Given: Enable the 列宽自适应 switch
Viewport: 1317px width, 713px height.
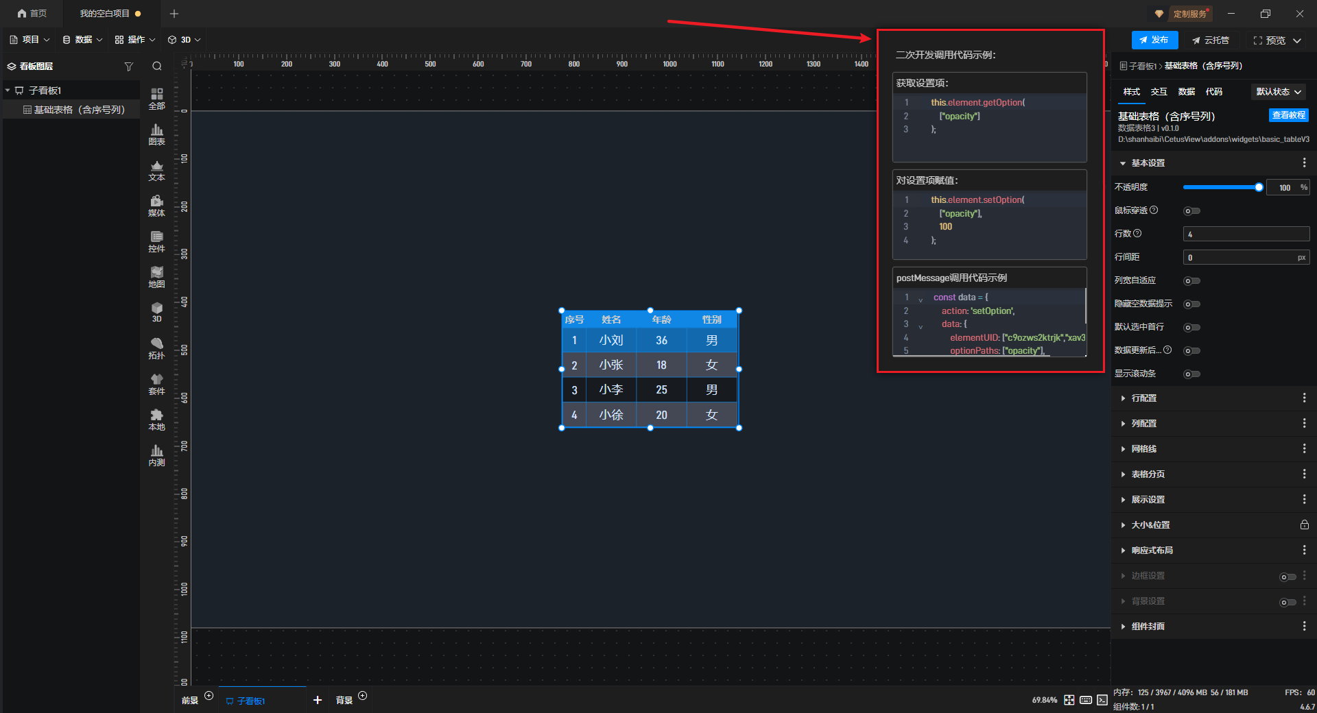Looking at the screenshot, I should pyautogui.click(x=1192, y=281).
